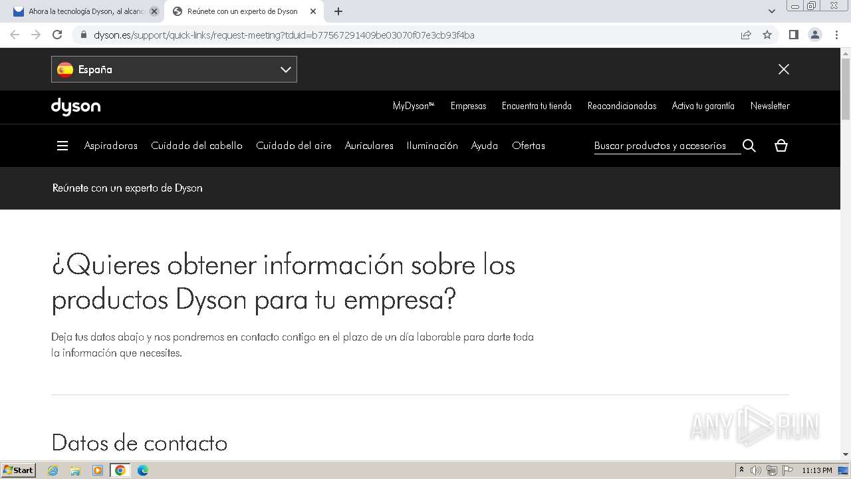Open Newsletter link
Viewport: 851px width, 479px height.
[x=770, y=106]
